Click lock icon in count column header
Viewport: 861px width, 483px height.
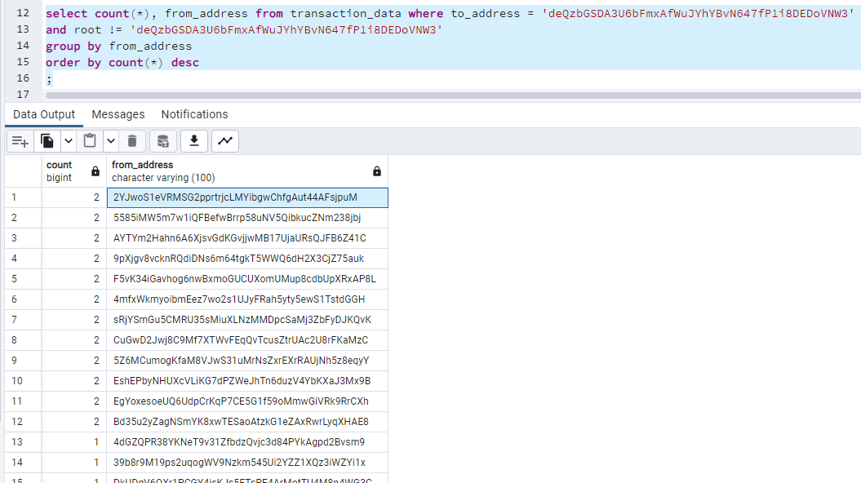95,171
